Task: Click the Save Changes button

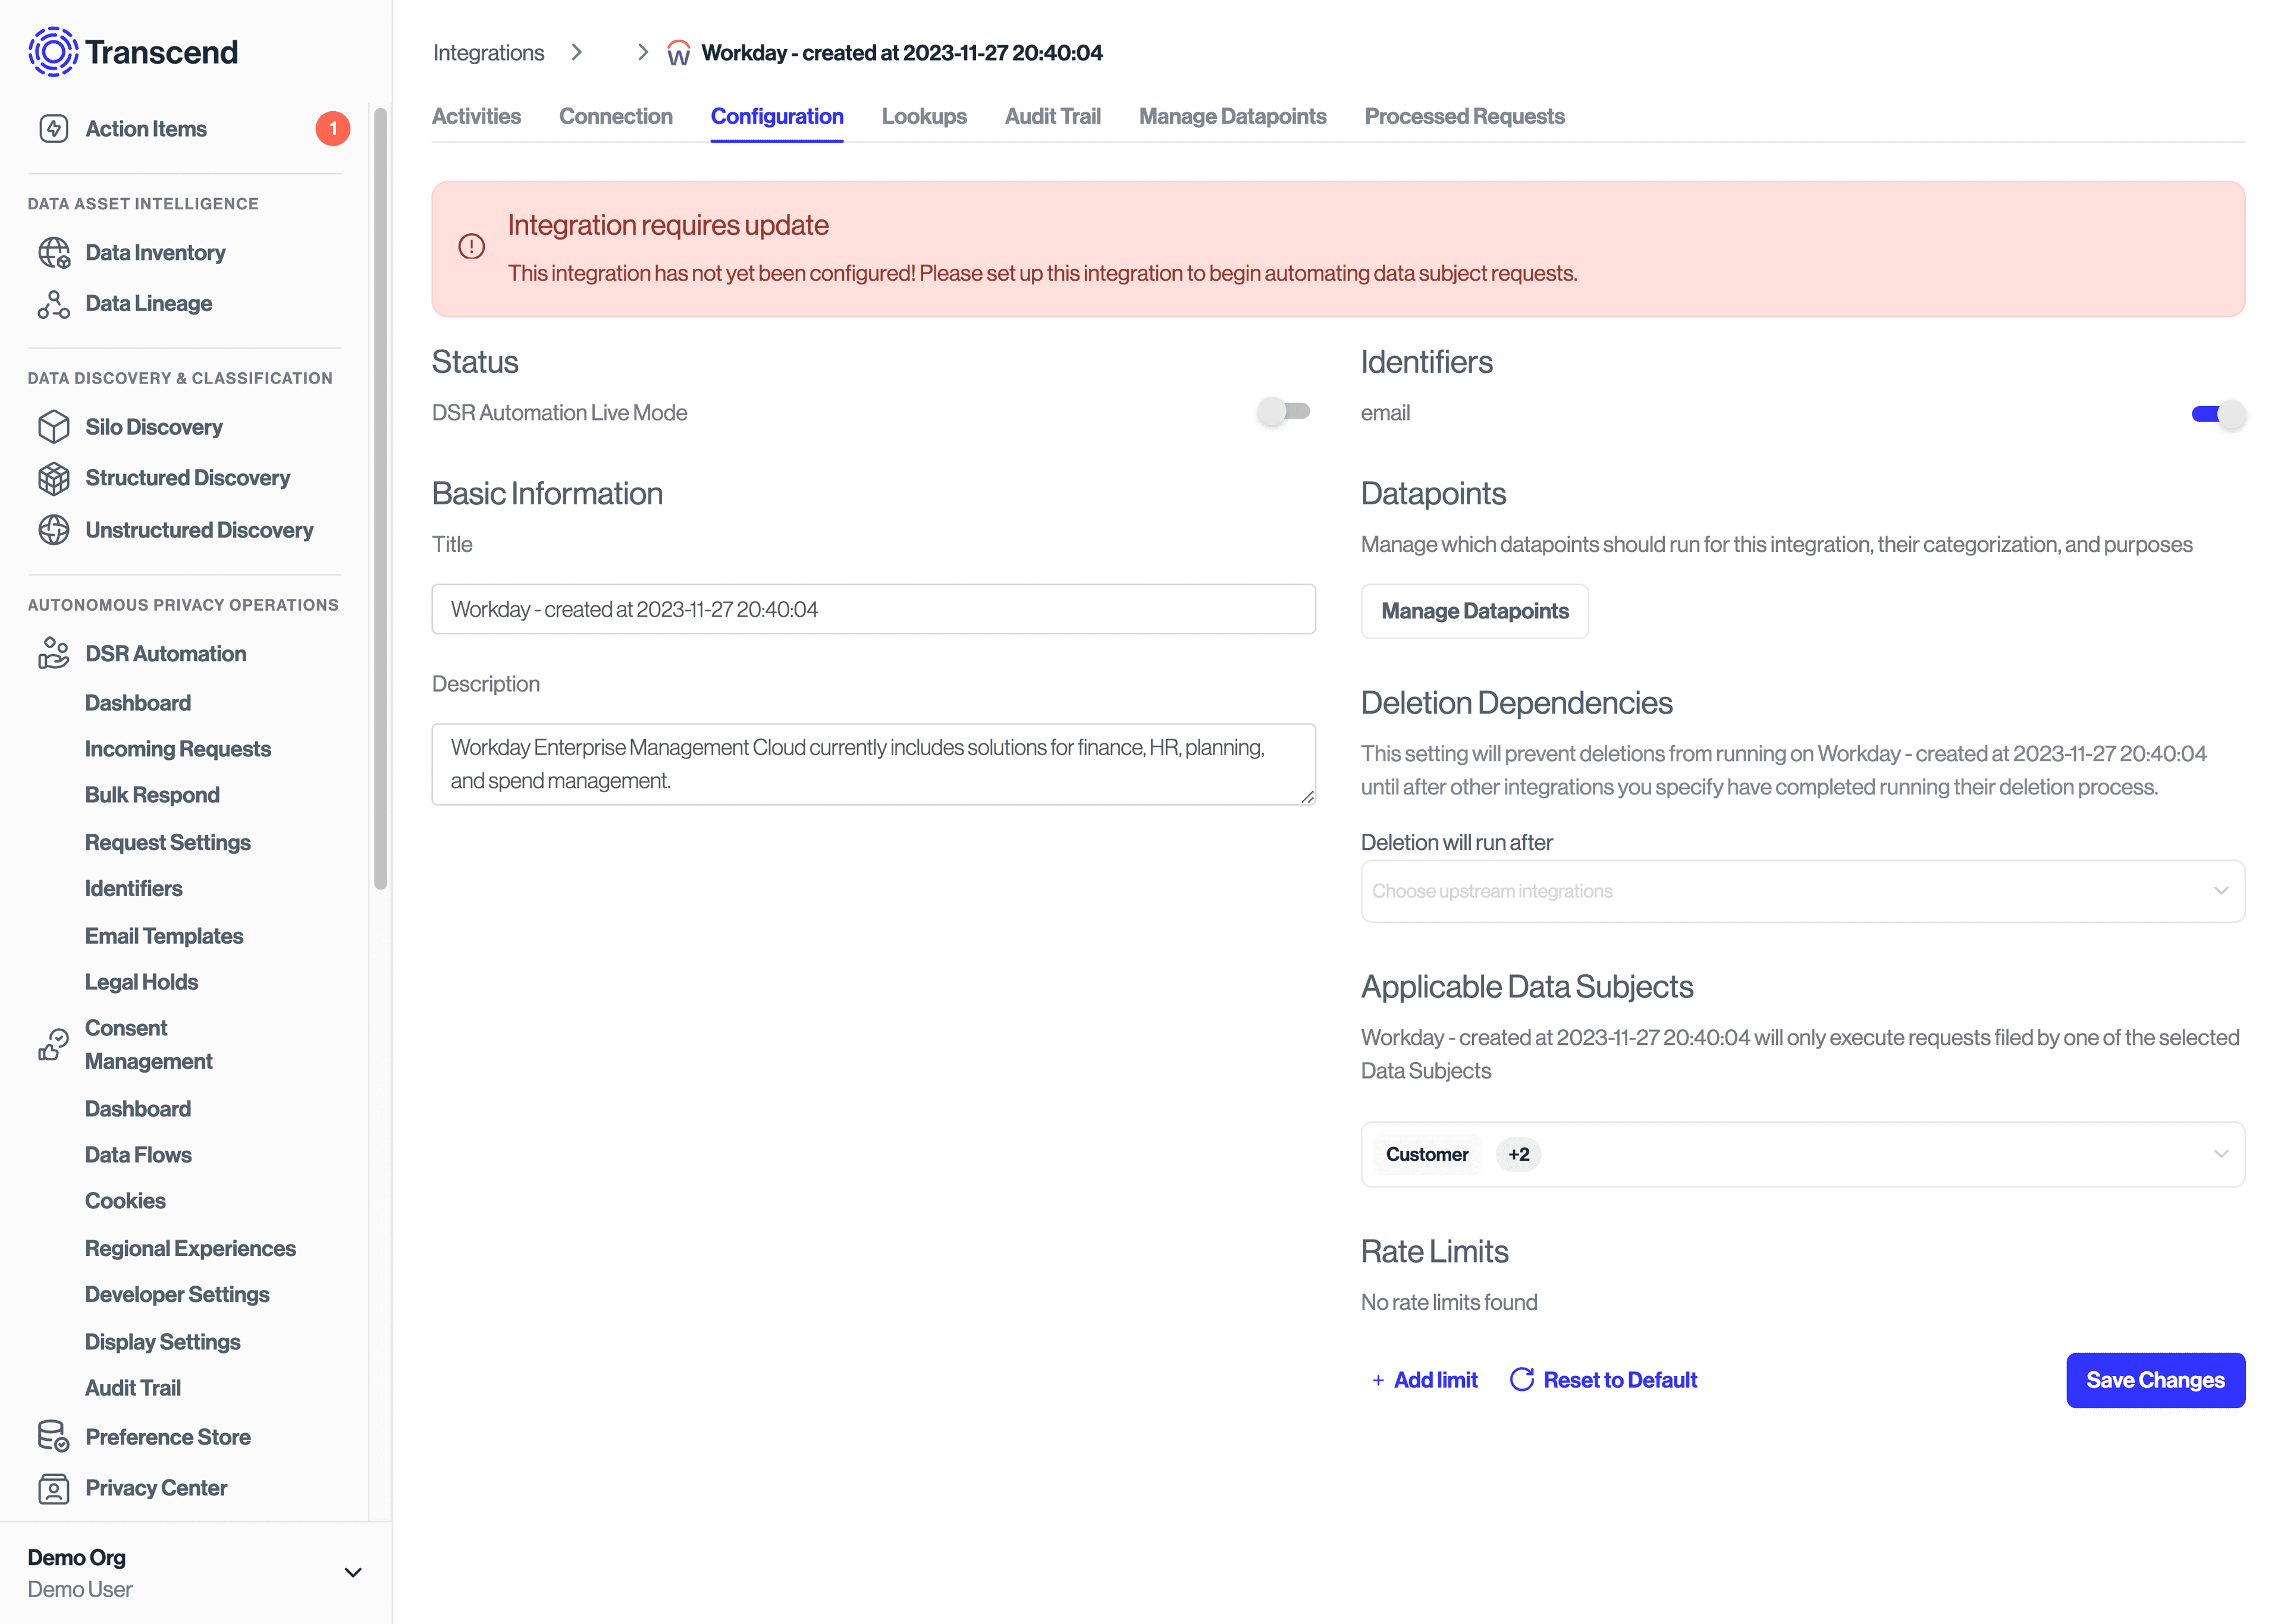Action: click(x=2155, y=1380)
